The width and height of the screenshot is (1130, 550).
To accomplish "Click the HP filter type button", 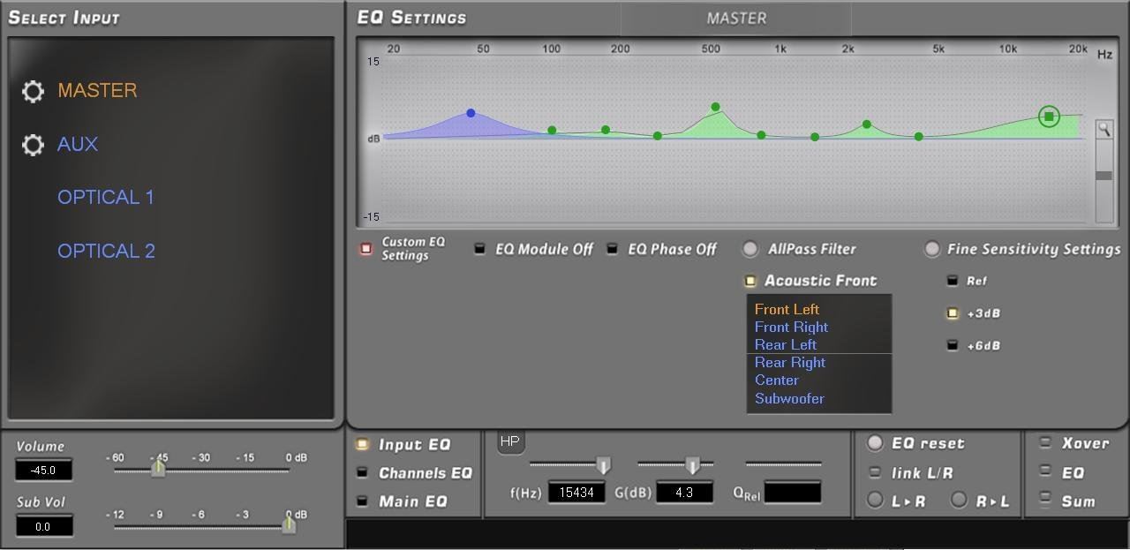I will (x=510, y=441).
